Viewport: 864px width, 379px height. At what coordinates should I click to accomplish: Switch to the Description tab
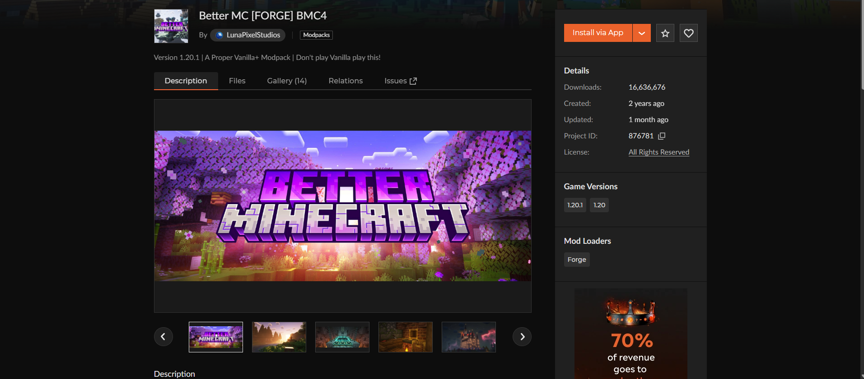[x=186, y=81]
